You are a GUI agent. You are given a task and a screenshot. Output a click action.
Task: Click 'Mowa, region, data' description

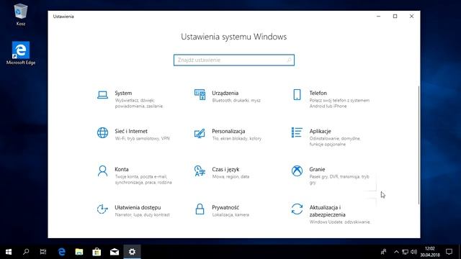[x=230, y=177]
